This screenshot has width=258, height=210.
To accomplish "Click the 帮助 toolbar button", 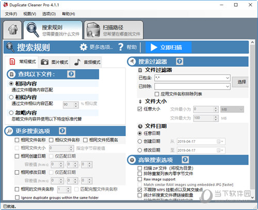I will (x=127, y=47).
